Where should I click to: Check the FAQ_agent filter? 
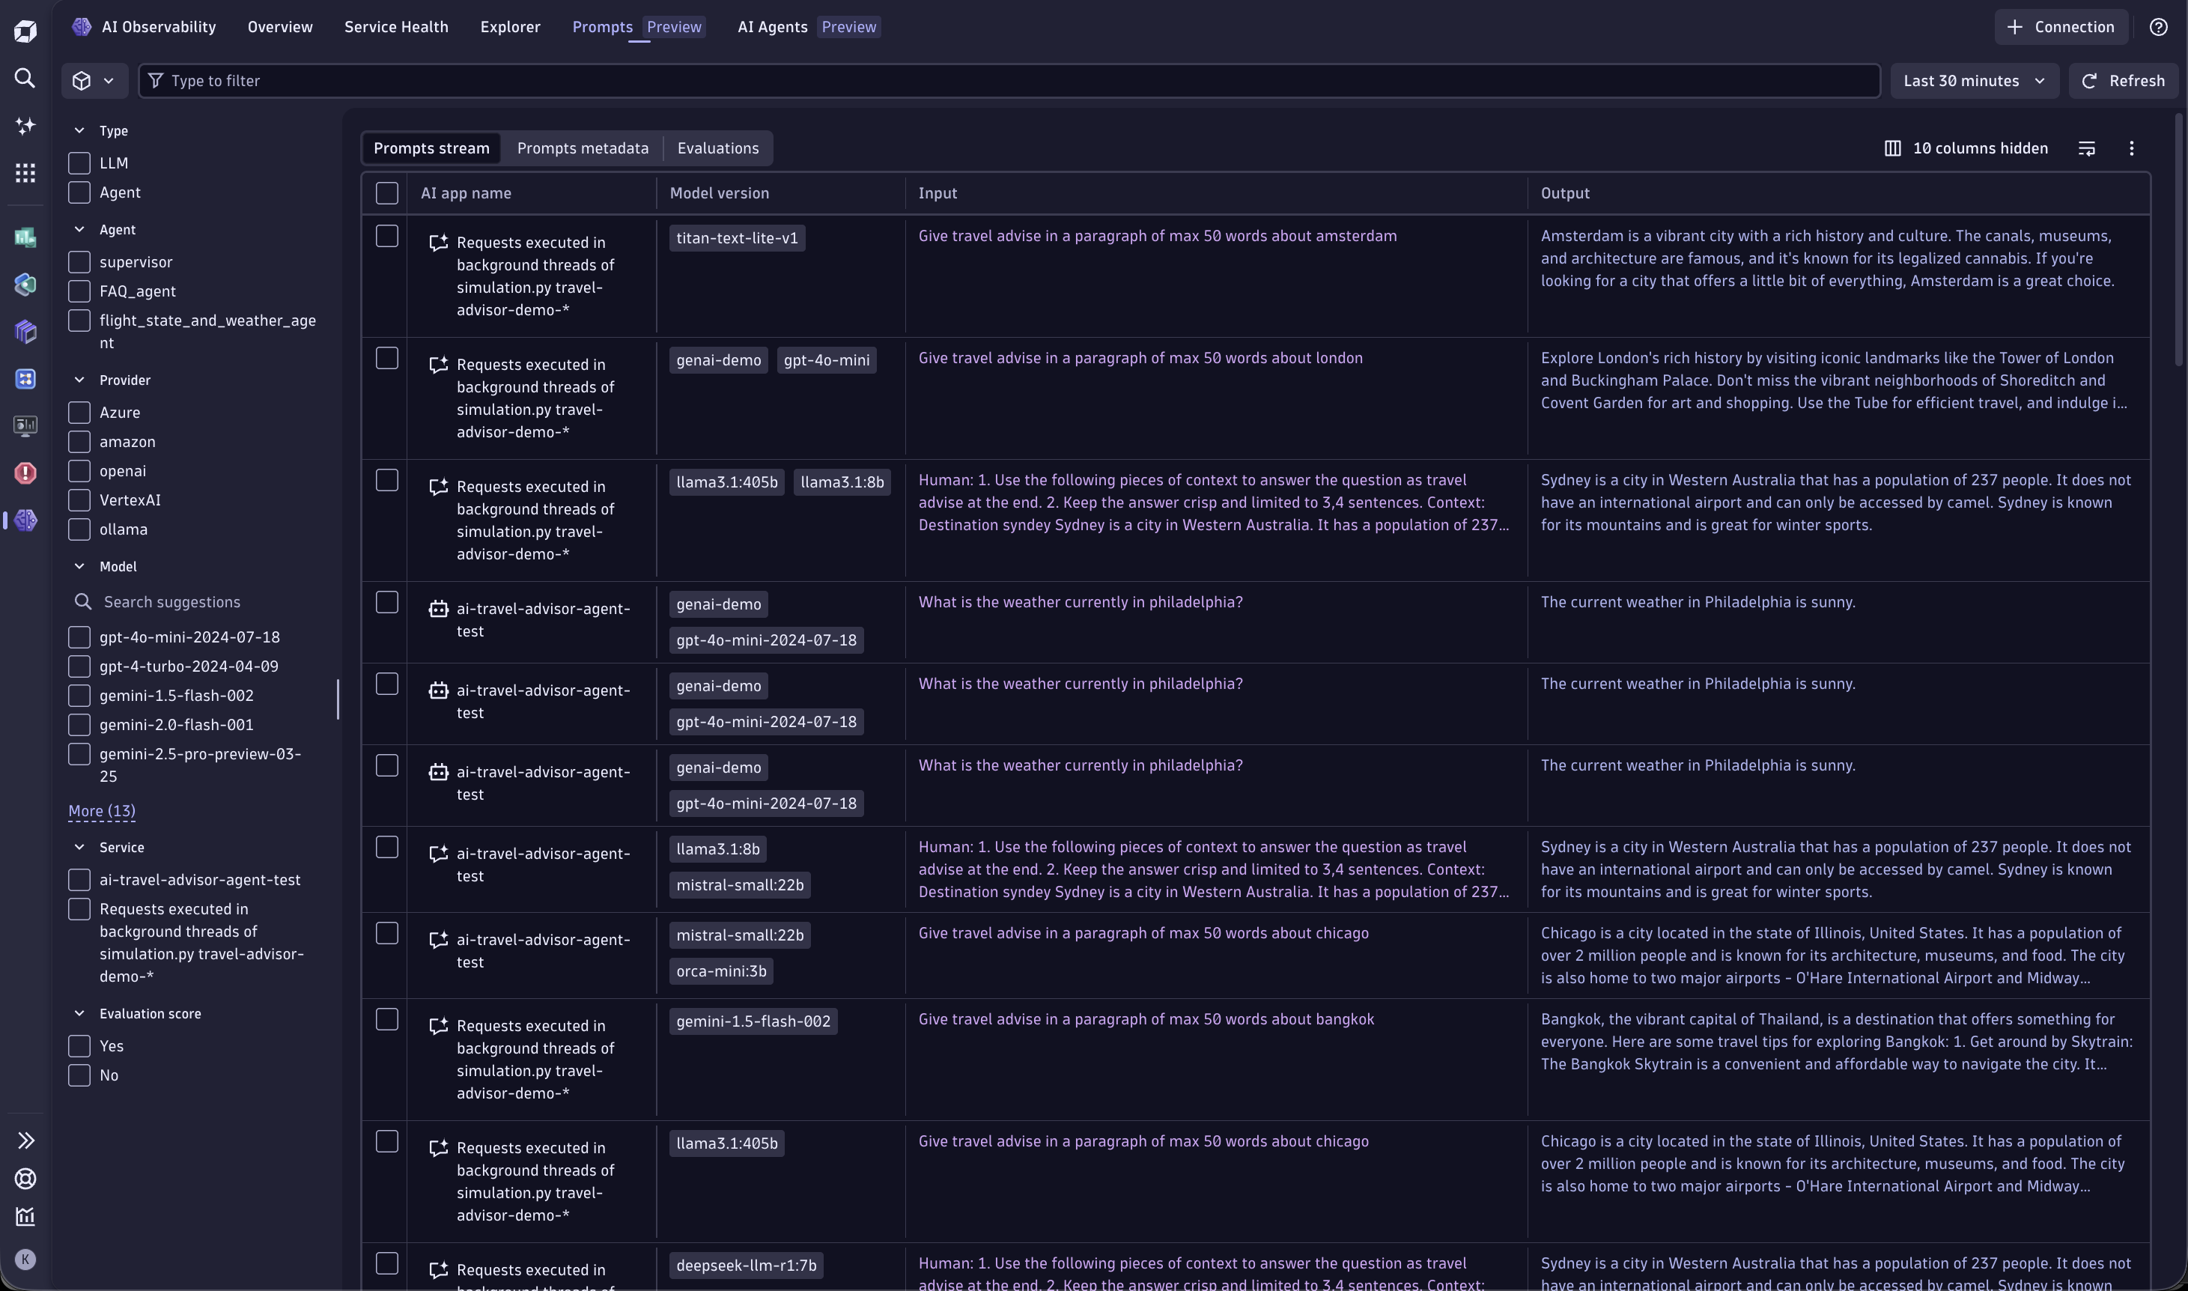(79, 291)
